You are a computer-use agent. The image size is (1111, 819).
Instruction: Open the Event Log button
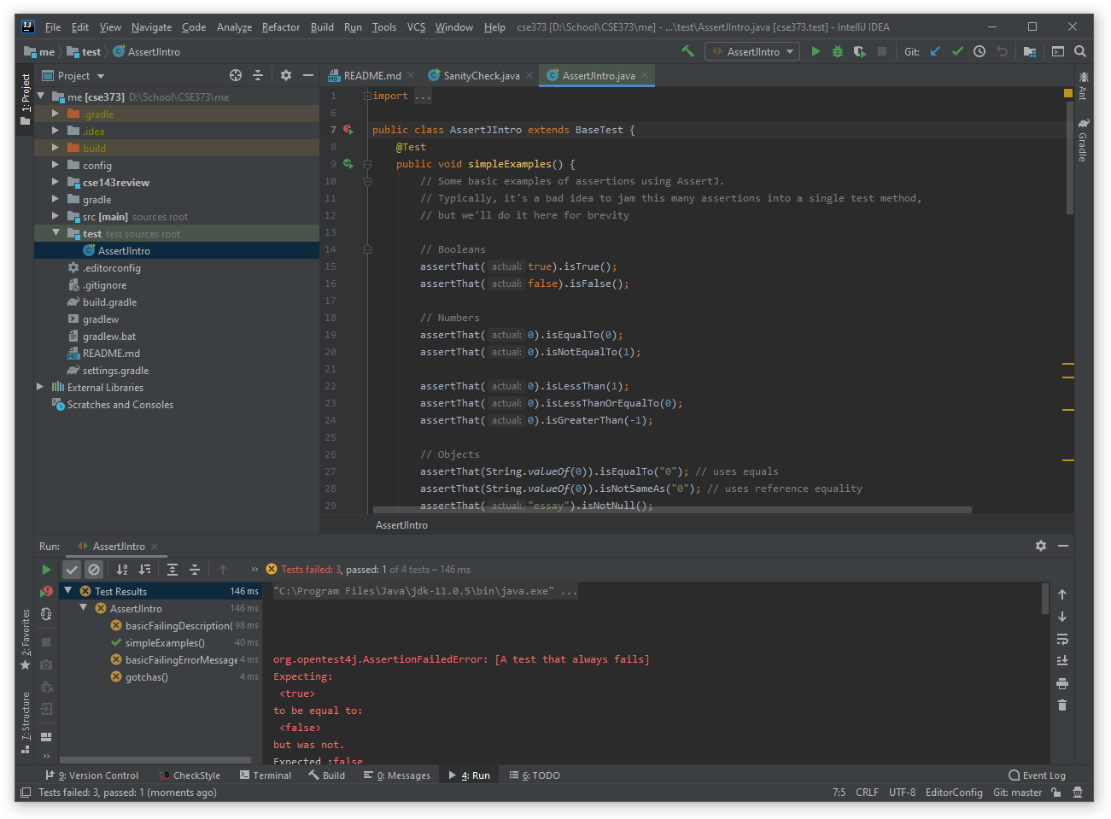(x=1038, y=775)
